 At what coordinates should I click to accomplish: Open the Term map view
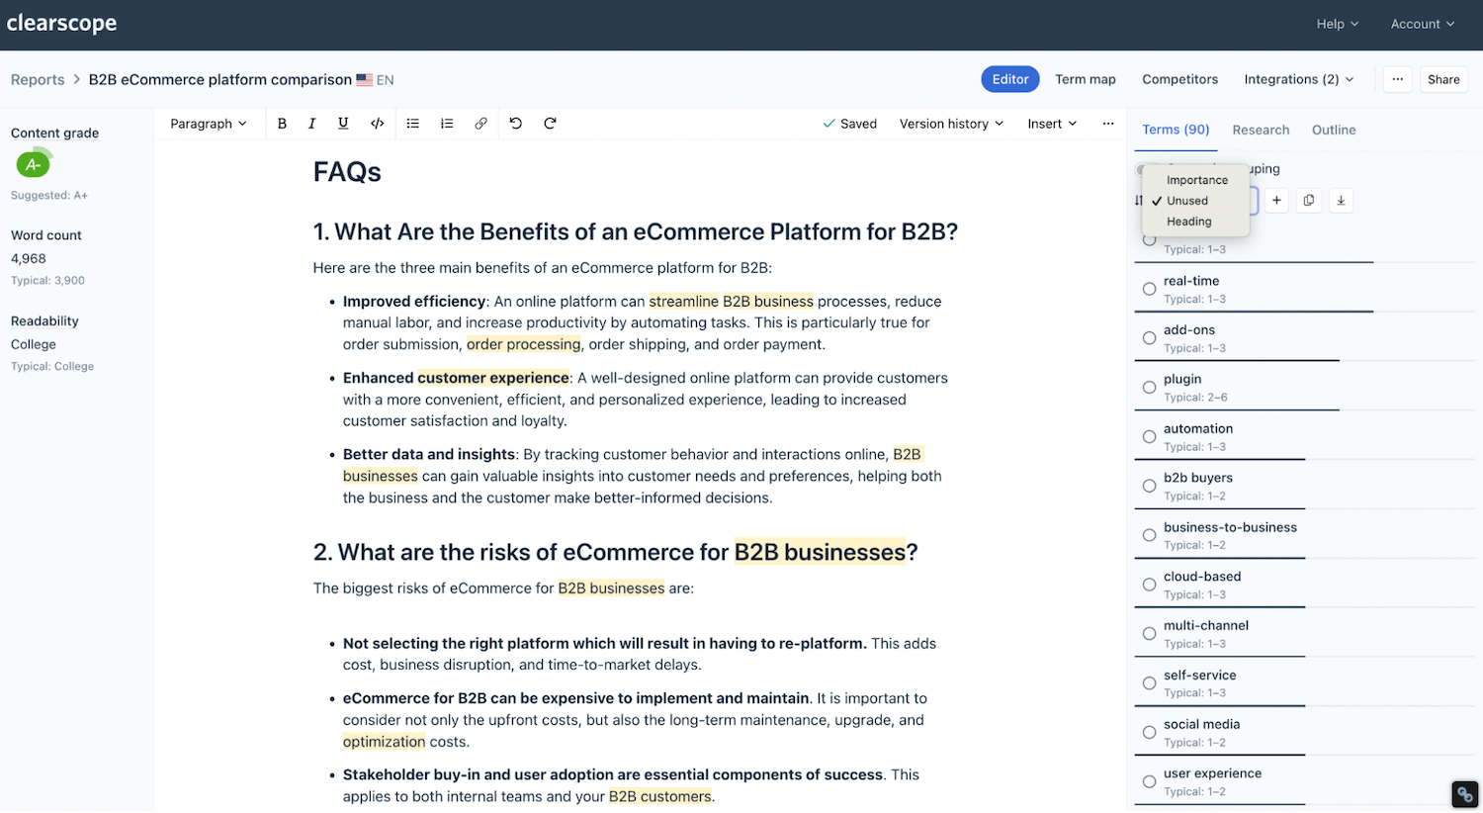click(x=1085, y=79)
